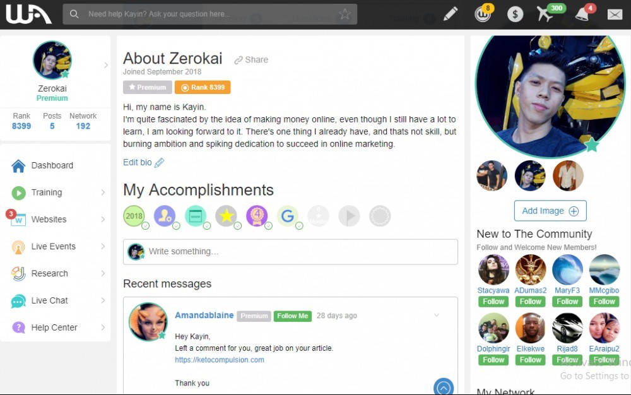
Task: Open the dollar sign earnings icon
Action: pos(515,15)
